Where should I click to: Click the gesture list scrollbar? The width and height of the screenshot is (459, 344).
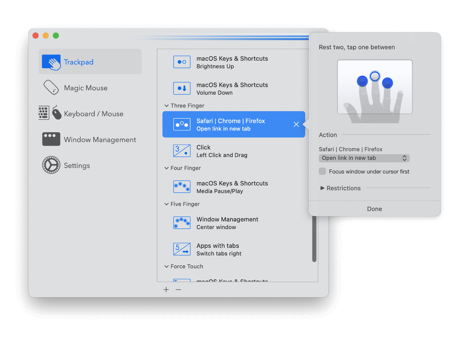point(314,239)
